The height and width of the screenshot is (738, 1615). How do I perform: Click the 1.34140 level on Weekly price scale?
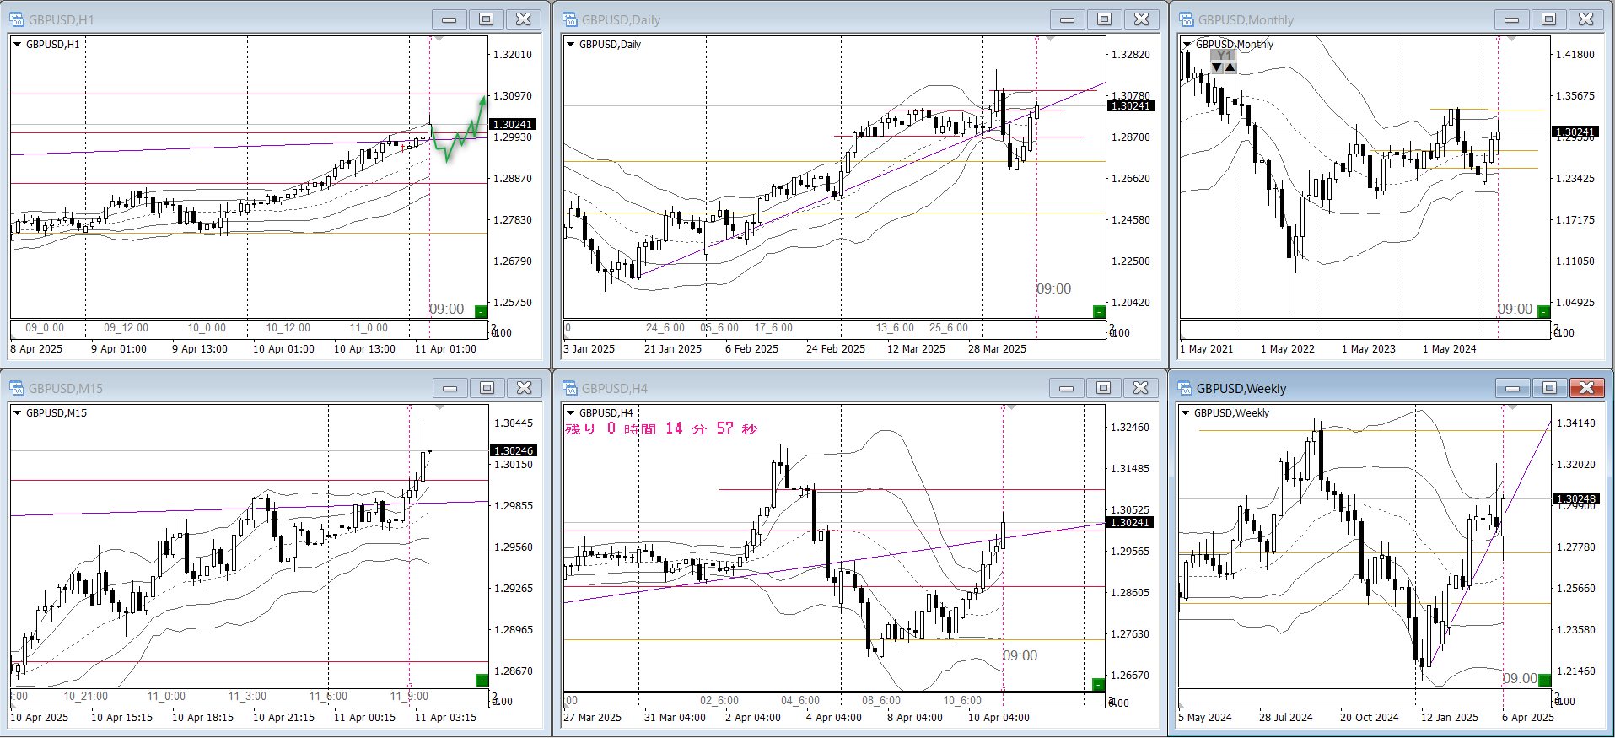(x=1576, y=423)
